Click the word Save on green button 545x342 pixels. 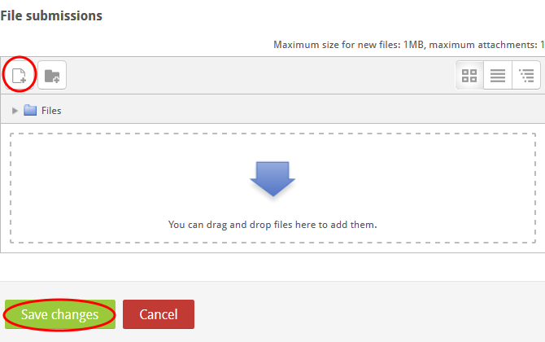tap(34, 314)
